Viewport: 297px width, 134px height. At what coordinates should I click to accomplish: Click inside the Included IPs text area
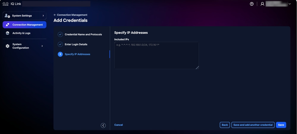pos(156,56)
